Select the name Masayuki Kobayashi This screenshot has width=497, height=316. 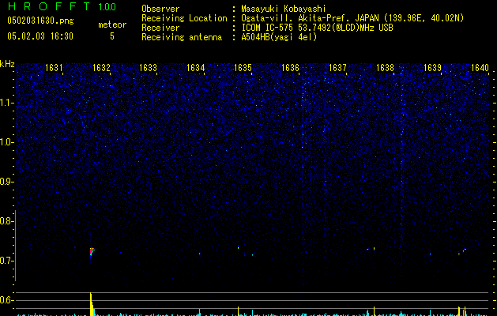284,9
